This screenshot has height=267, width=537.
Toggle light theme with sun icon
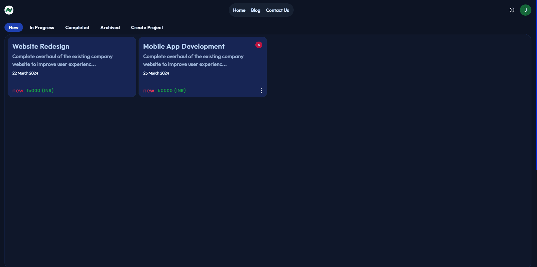[x=512, y=10]
